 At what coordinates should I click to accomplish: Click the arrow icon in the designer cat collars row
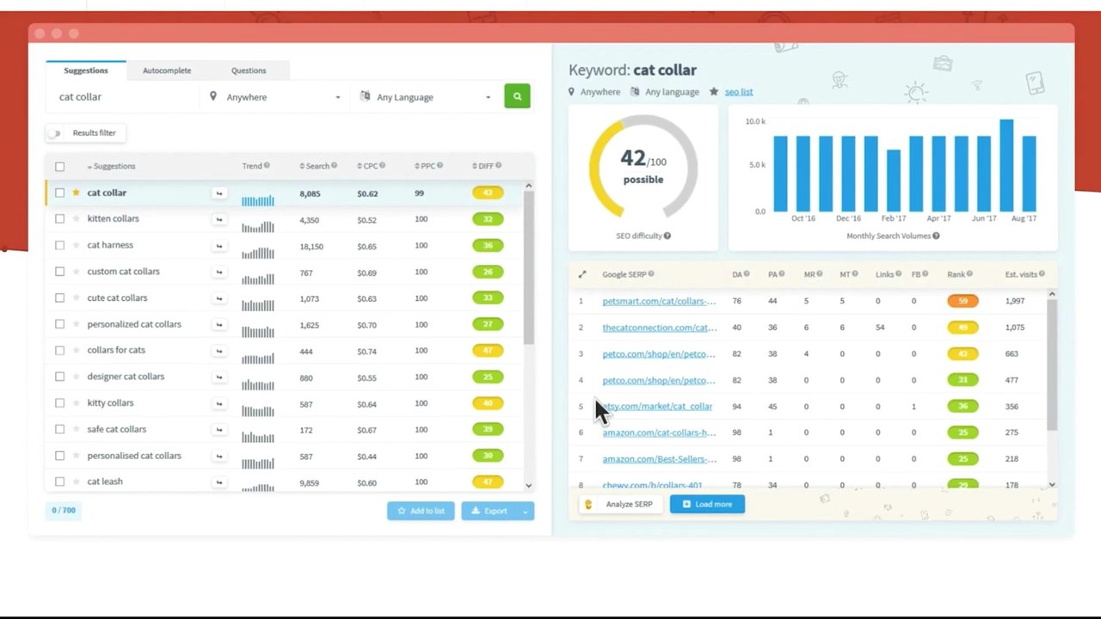point(219,377)
